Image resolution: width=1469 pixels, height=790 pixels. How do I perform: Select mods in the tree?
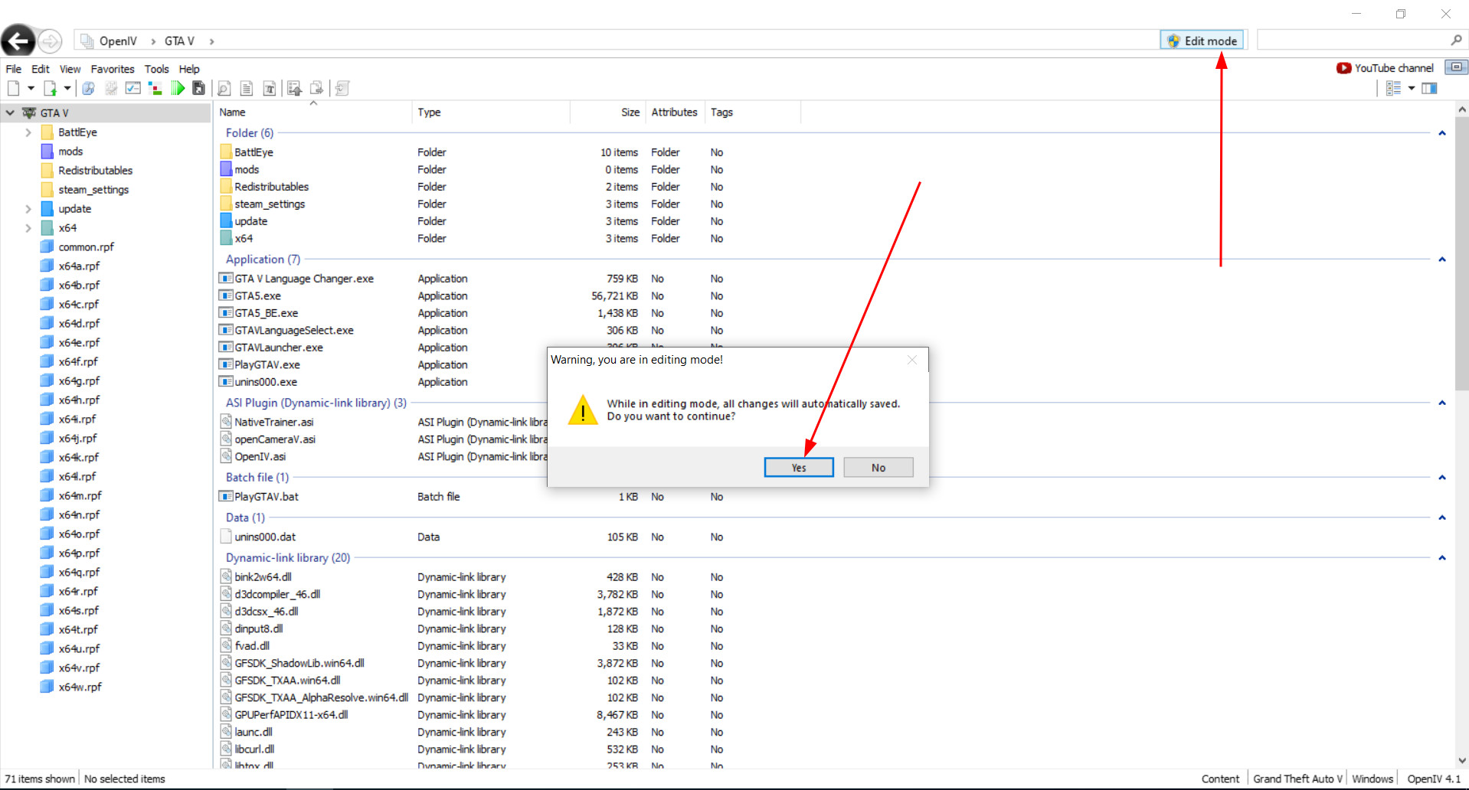(70, 152)
